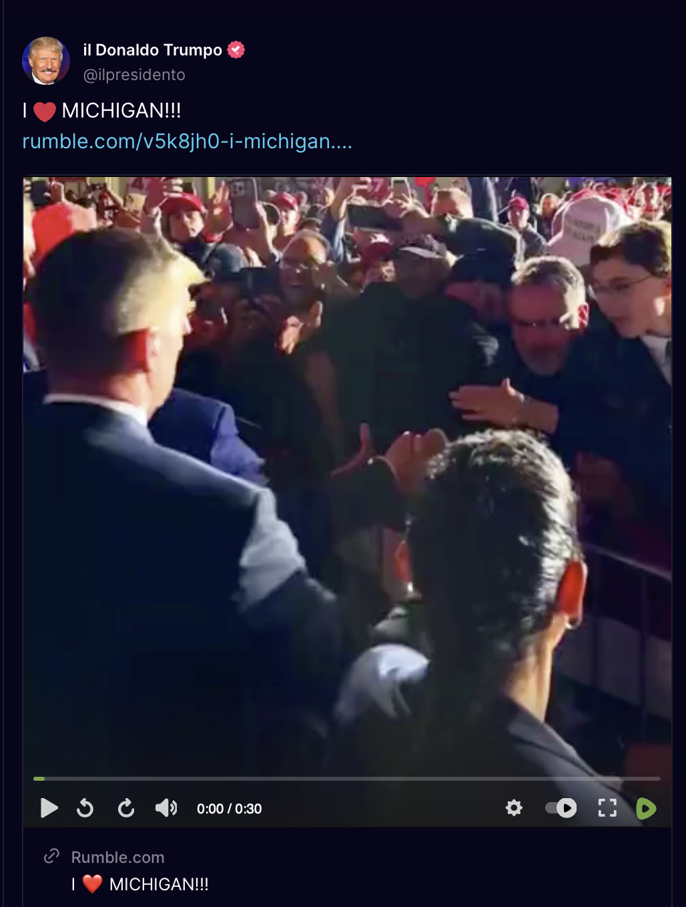Screen dimensions: 686x907
Task: Seek along the video progress bar
Action: [347, 779]
